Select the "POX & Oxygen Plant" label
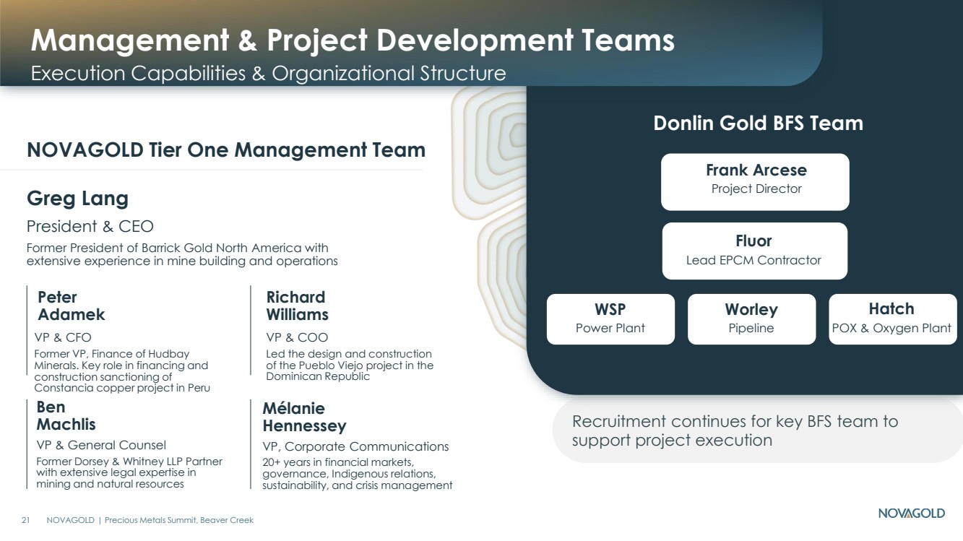Screen dimensions: 963x541 click(x=891, y=328)
